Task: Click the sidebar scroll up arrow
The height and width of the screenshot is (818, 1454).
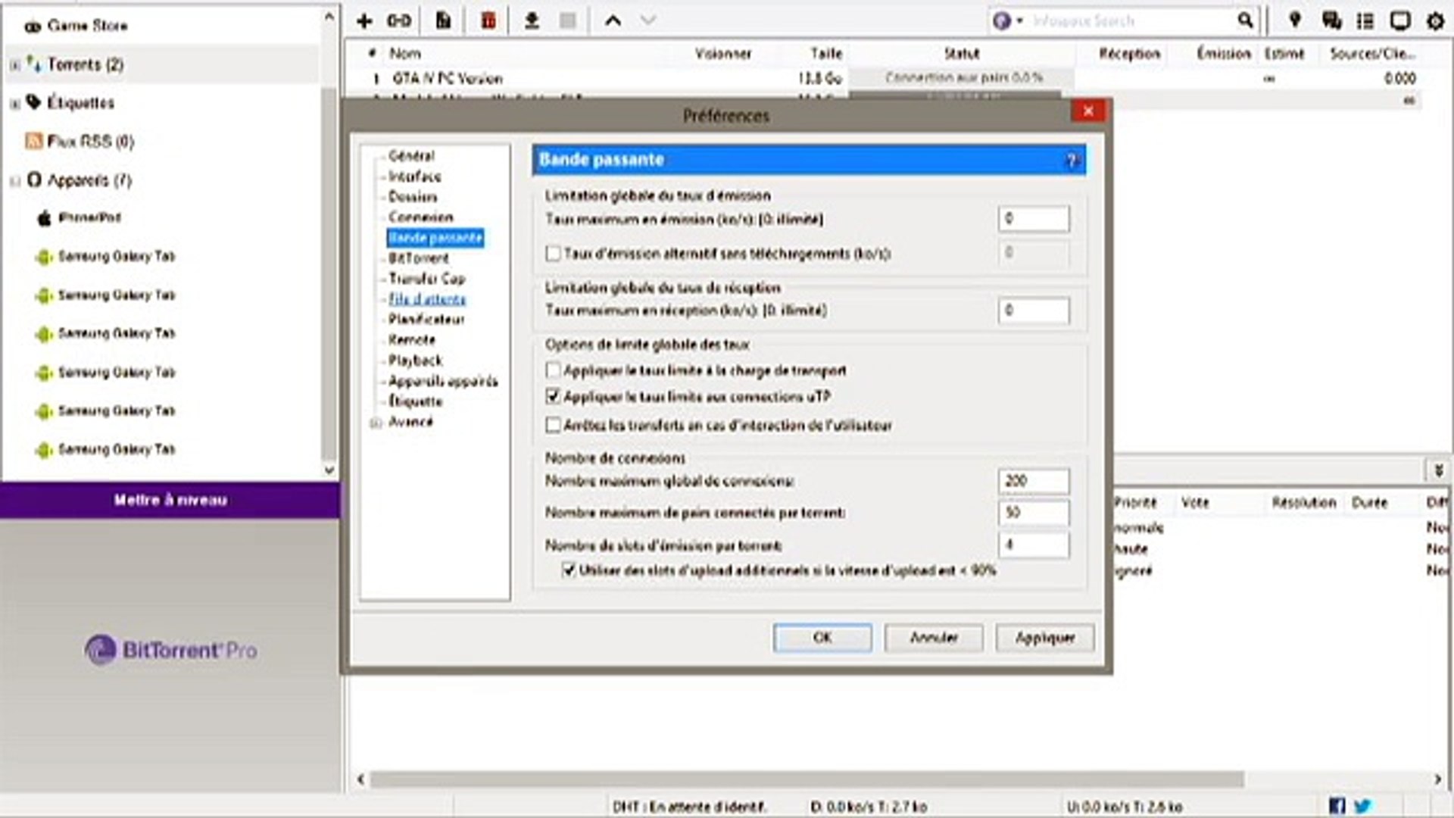Action: (329, 15)
